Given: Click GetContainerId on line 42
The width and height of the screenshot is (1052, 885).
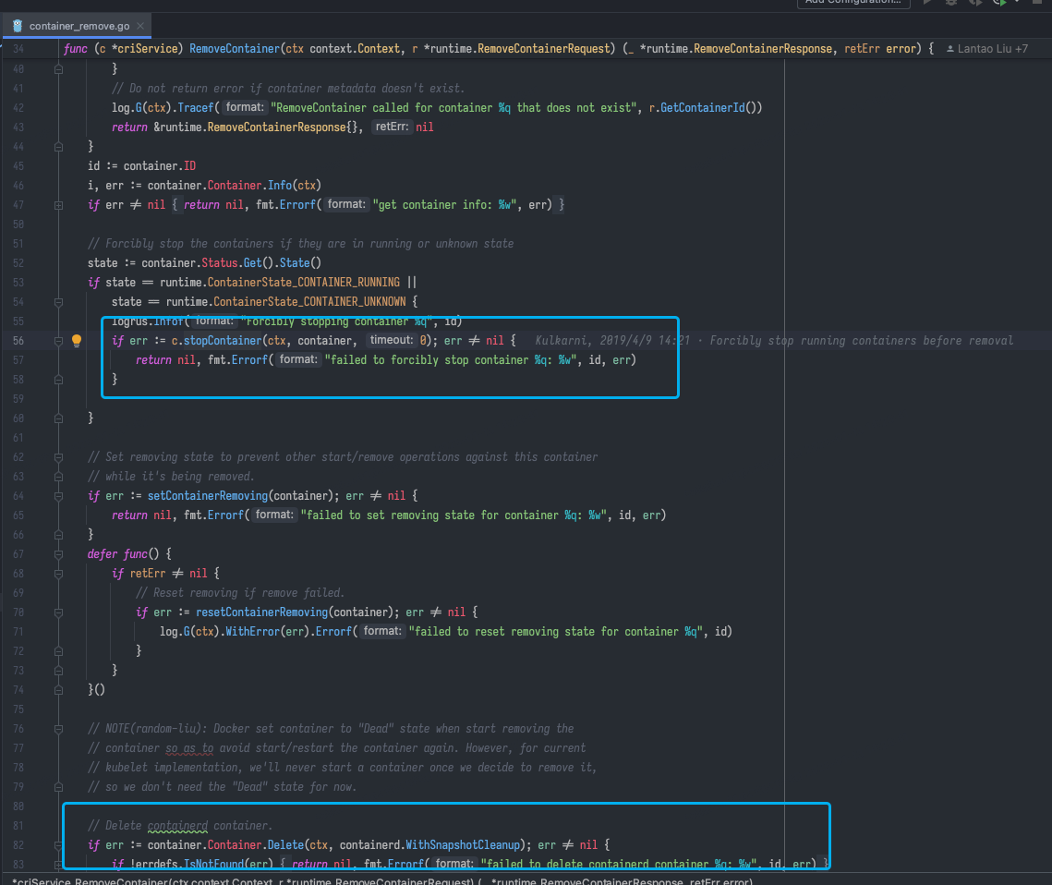Looking at the screenshot, I should point(703,108).
